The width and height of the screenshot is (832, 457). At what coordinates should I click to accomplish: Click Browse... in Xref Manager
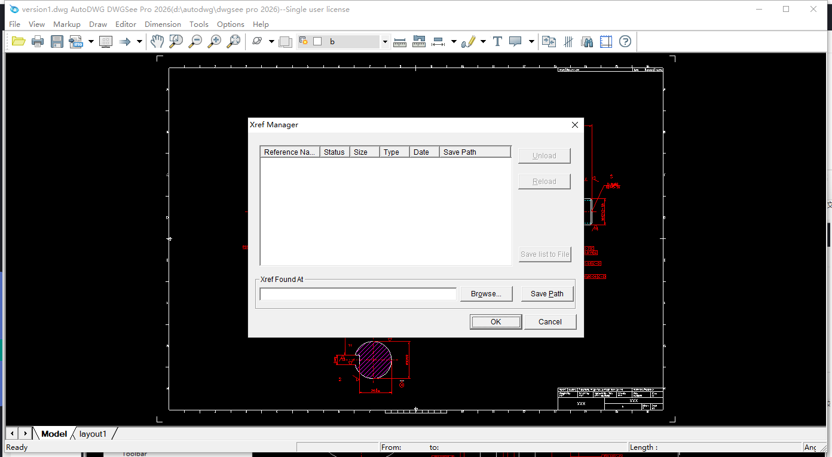(x=486, y=294)
